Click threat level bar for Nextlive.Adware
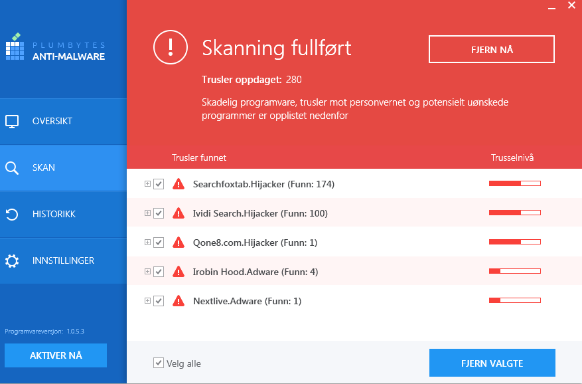 pos(515,300)
